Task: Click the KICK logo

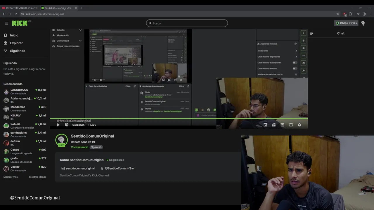Action: (21, 23)
